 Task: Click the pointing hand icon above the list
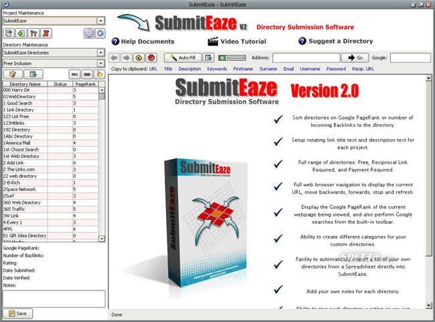pos(100,74)
